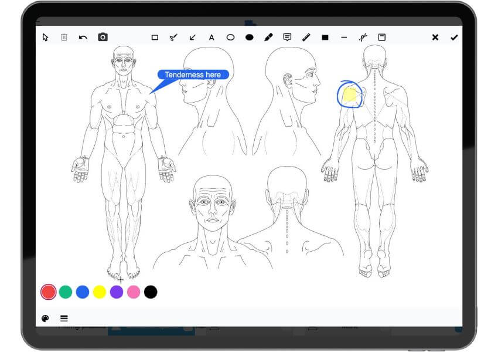Select the arrow drawing tool
Viewport: 498px width, 352px height.
pyautogui.click(x=192, y=38)
